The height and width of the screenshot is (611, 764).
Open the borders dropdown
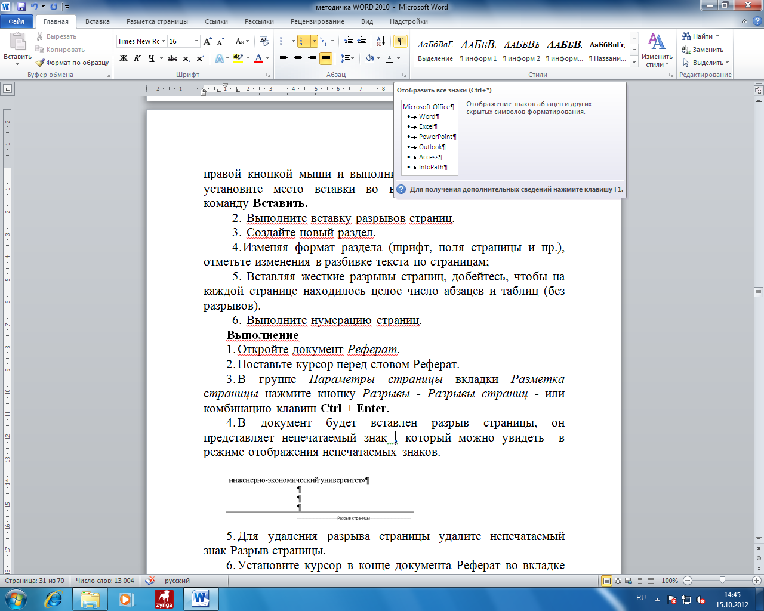point(393,58)
